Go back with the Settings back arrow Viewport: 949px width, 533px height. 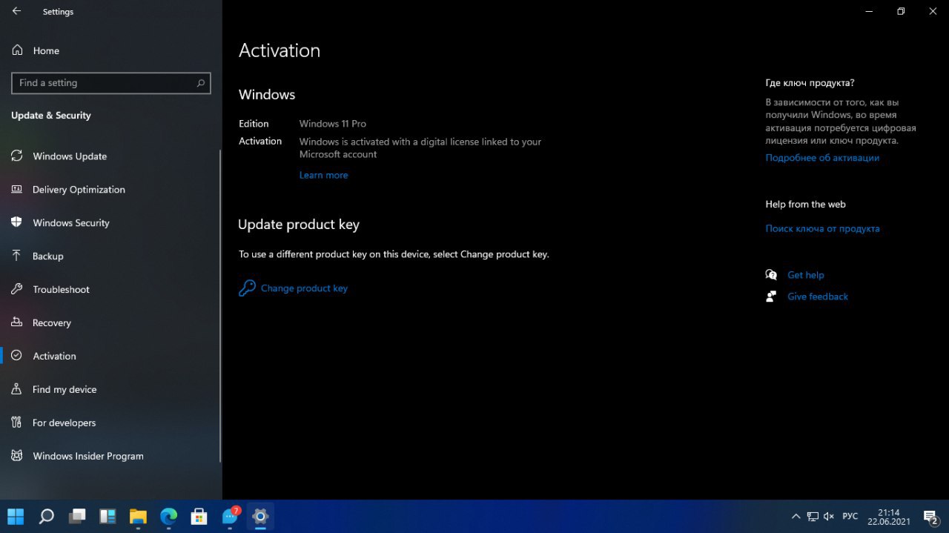click(16, 11)
